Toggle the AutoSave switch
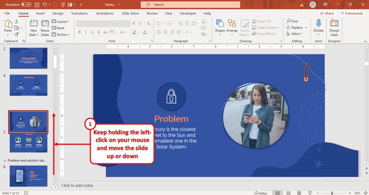This screenshot has height=195, width=369. point(26,5)
